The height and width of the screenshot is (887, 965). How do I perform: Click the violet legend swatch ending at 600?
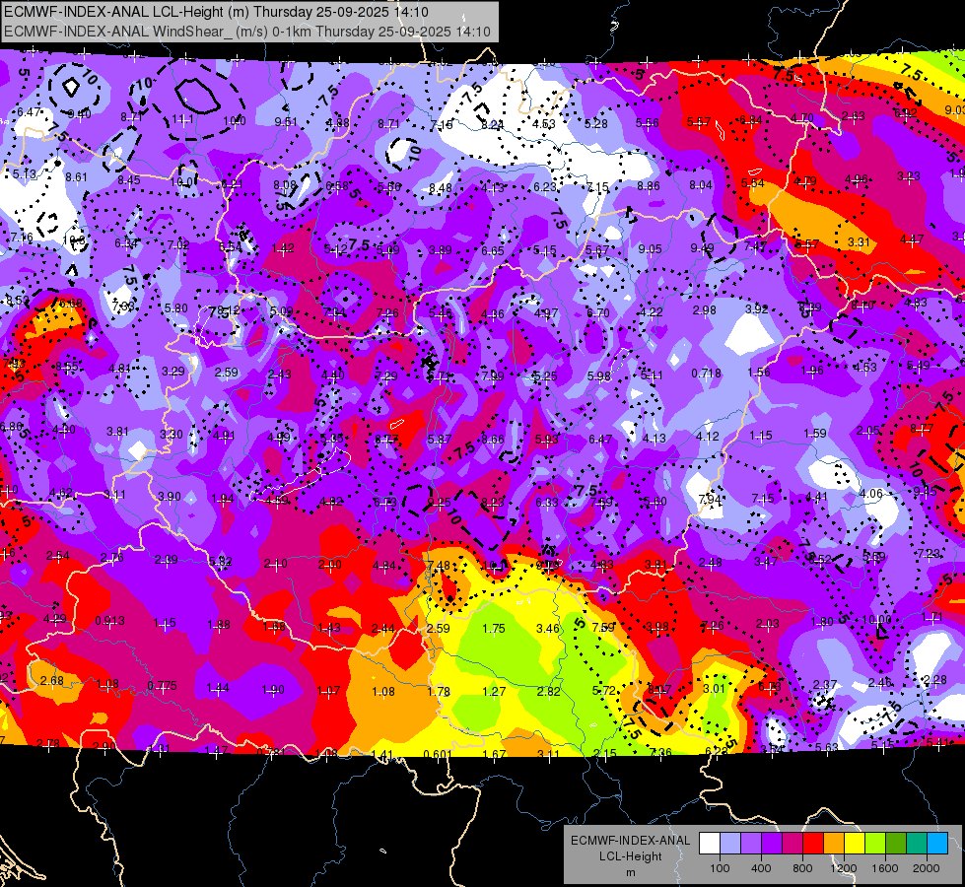tap(772, 844)
